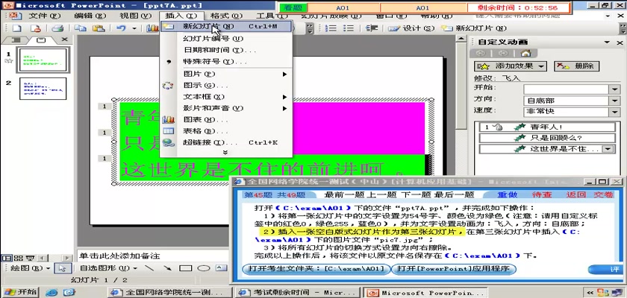627x298 pixels.
Task: Select the arrow pointer tool in drawing toolbar
Action: 63,268
